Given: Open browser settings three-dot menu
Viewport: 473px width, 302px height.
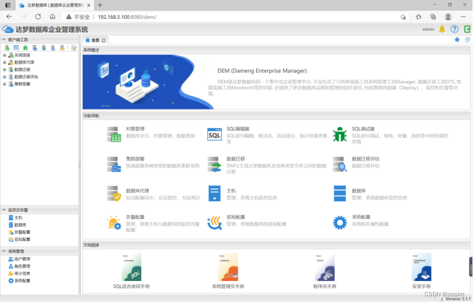Looking at the screenshot, I should tap(463, 17).
